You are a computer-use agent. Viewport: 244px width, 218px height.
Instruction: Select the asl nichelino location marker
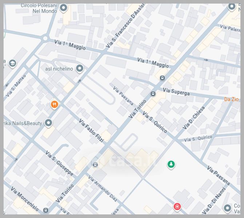click(x=80, y=68)
